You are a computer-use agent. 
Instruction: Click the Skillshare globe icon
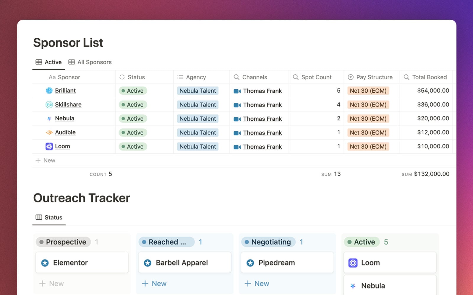pyautogui.click(x=48, y=104)
